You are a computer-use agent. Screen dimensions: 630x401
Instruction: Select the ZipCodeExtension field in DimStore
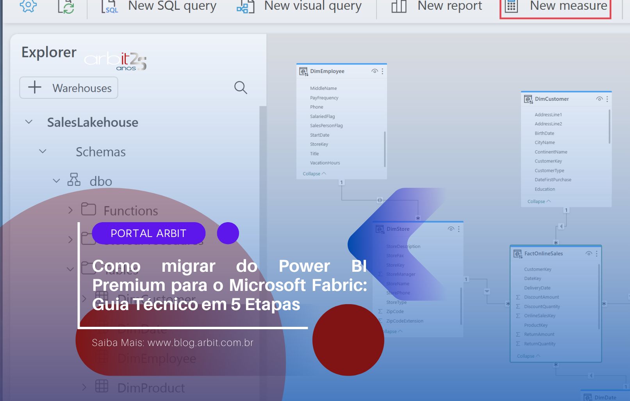(x=405, y=321)
